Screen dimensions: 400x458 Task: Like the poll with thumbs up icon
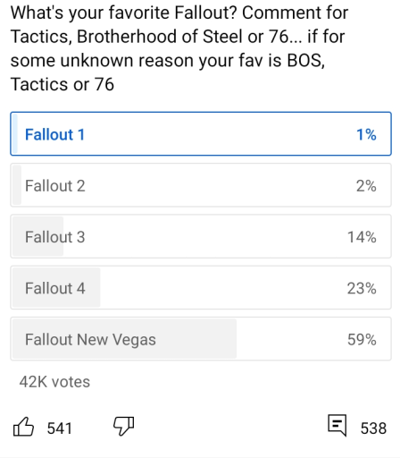pyautogui.click(x=23, y=427)
